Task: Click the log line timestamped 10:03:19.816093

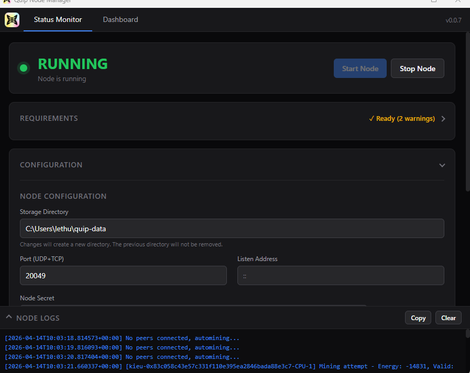Action: pos(122,347)
